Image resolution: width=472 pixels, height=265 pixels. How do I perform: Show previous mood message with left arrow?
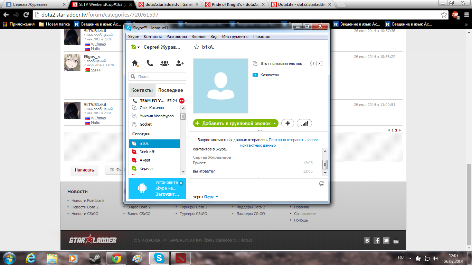313,63
